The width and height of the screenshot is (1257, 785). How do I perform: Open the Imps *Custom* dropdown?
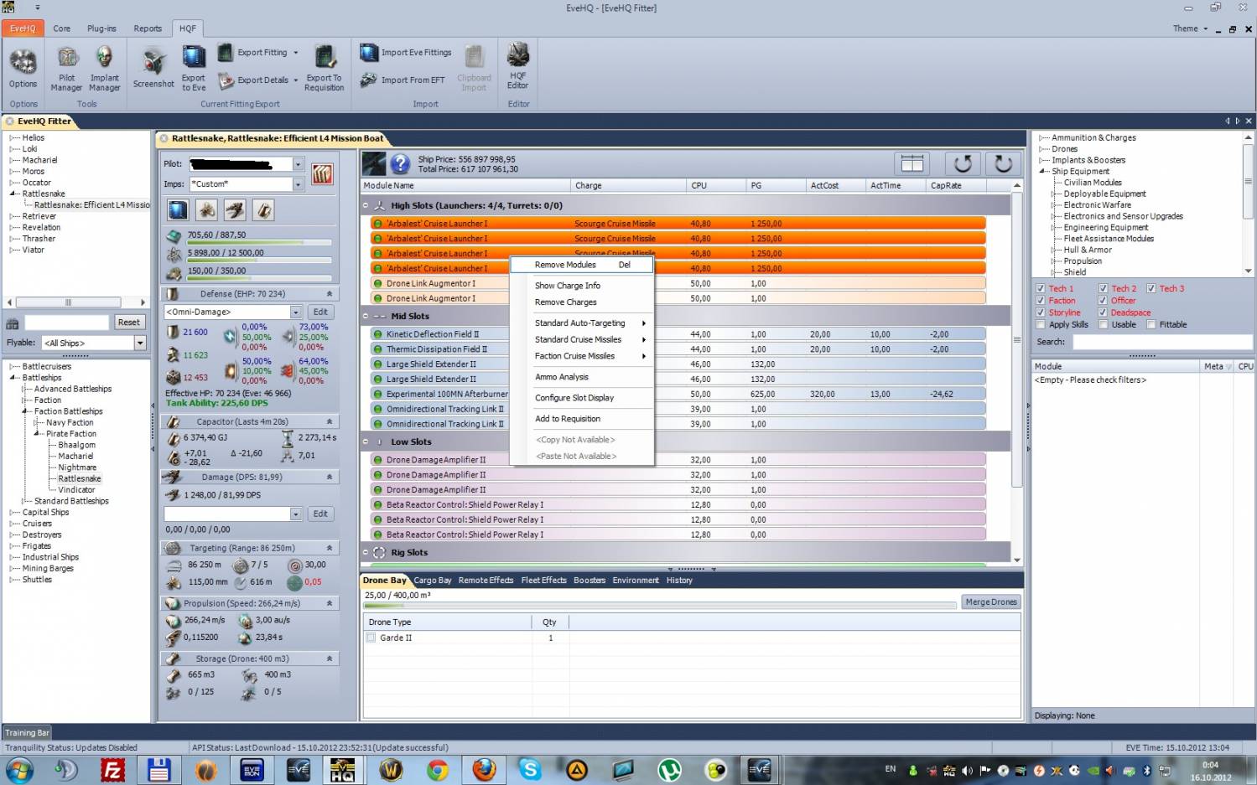298,183
